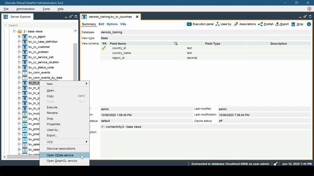
Task: Open Associations for this view
Action: pos(245,24)
